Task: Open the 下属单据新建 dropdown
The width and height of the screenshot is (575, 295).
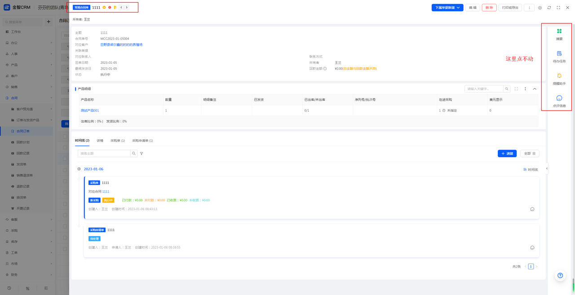Action: 447,8
